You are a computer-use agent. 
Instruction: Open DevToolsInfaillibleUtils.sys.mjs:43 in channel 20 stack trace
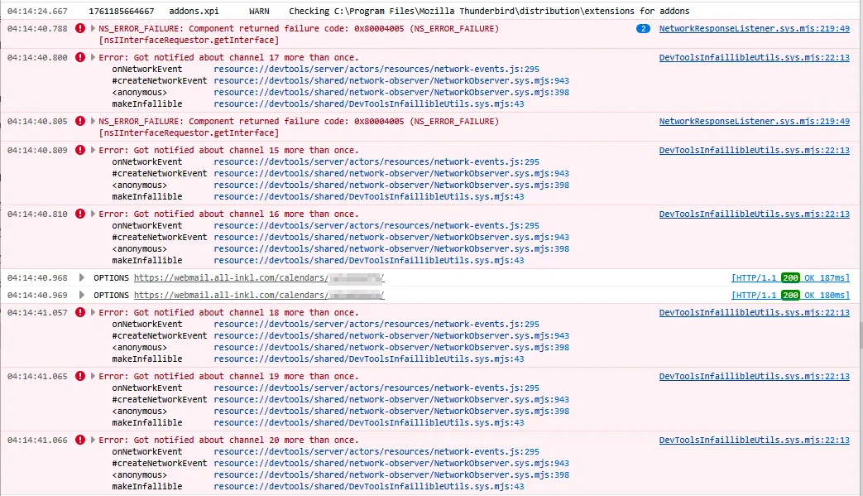[369, 486]
